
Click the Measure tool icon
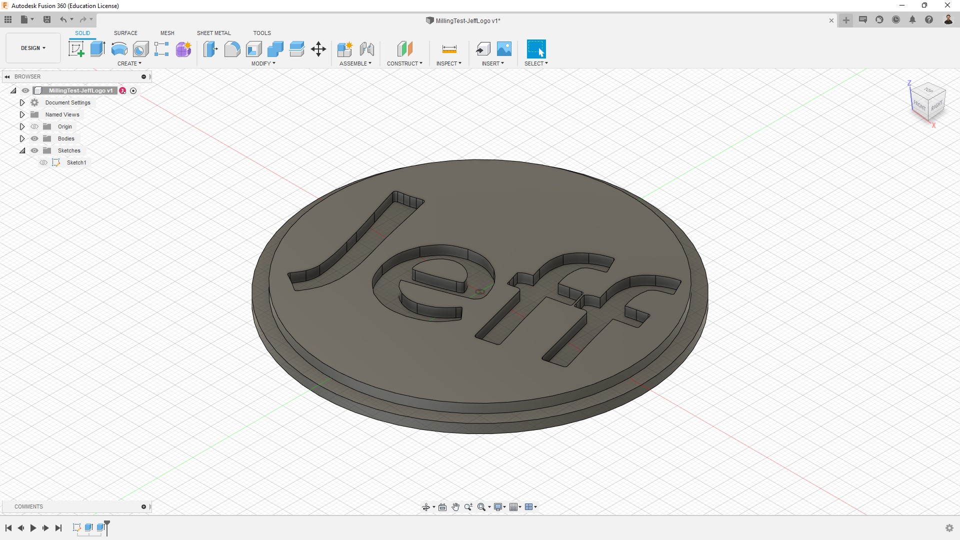(x=449, y=49)
